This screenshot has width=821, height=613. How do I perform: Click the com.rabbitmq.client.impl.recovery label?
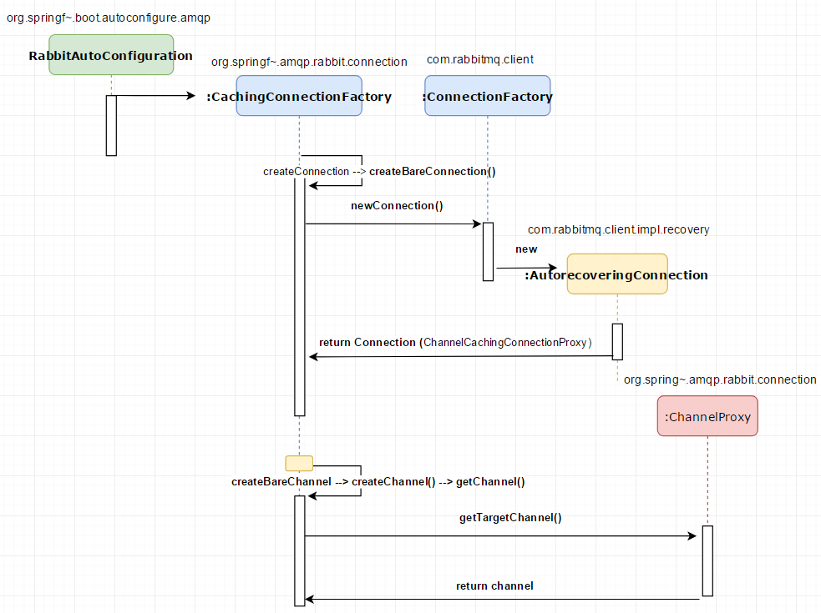[x=618, y=229]
